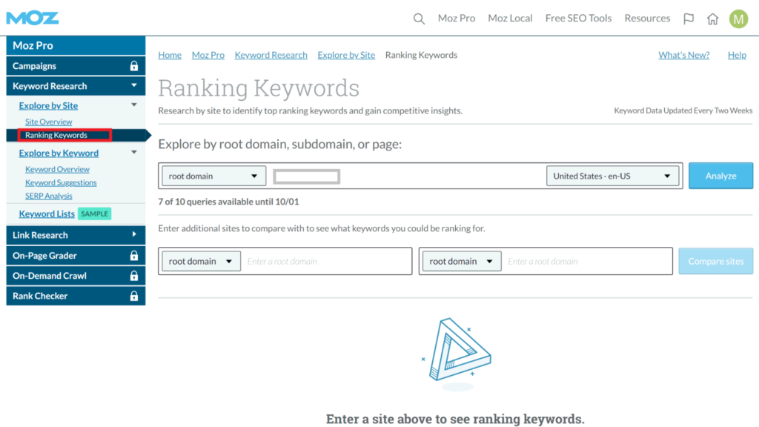Viewport: 759px width, 427px height.
Task: Select Rank Checker in the sidebar
Action: point(76,296)
